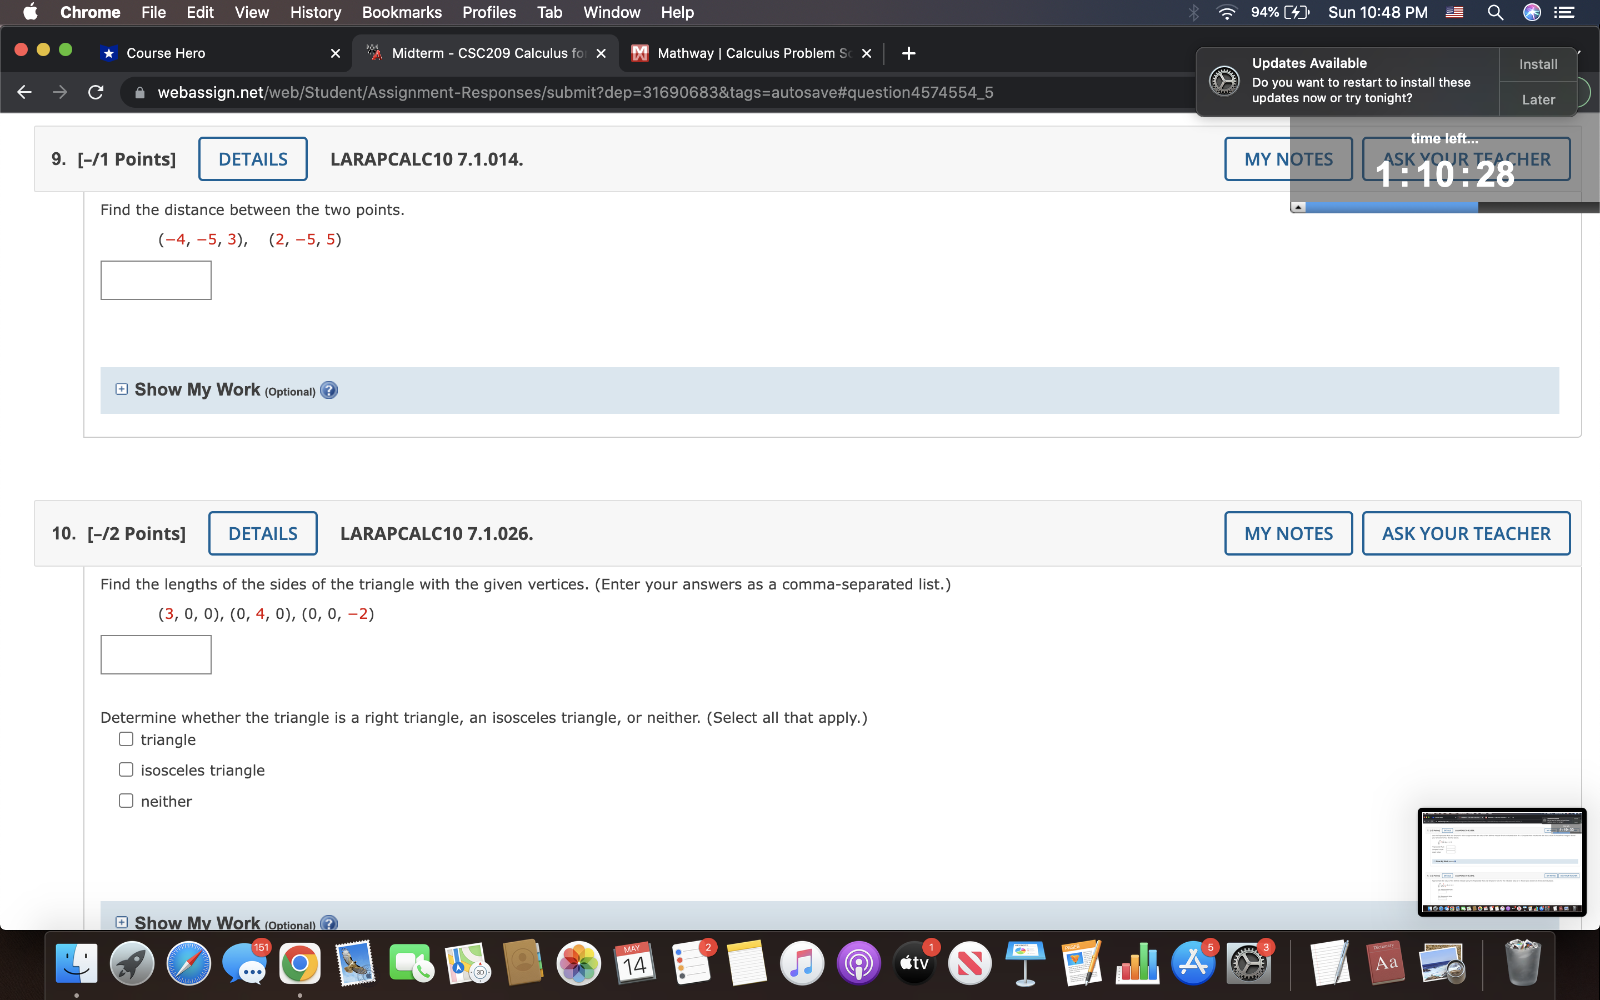Click DETAILS for LARAPCALC10 7.1.026

[262, 533]
